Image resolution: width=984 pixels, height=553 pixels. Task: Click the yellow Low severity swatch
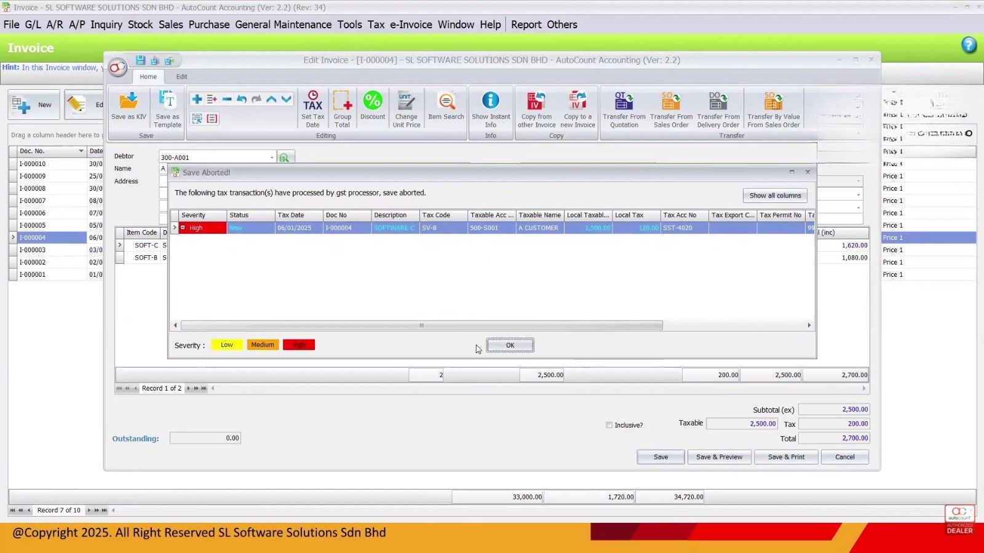coord(227,345)
